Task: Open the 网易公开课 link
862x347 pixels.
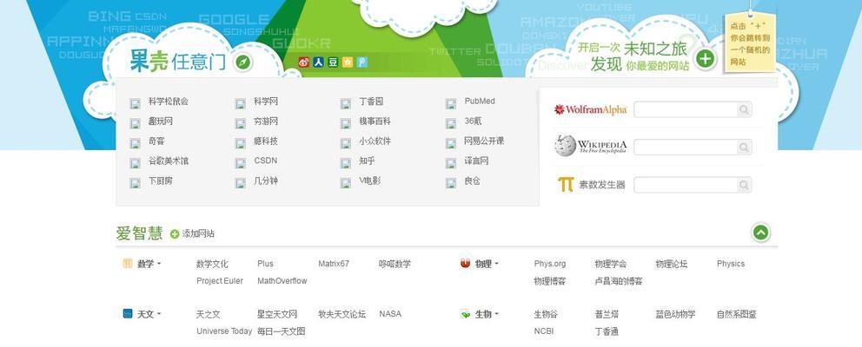Action: click(484, 141)
